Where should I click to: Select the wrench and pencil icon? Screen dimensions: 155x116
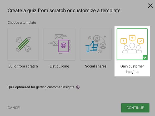point(23,44)
